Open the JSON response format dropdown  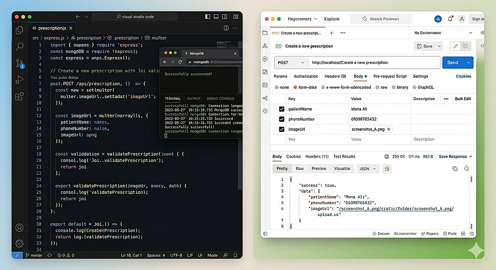368,168
